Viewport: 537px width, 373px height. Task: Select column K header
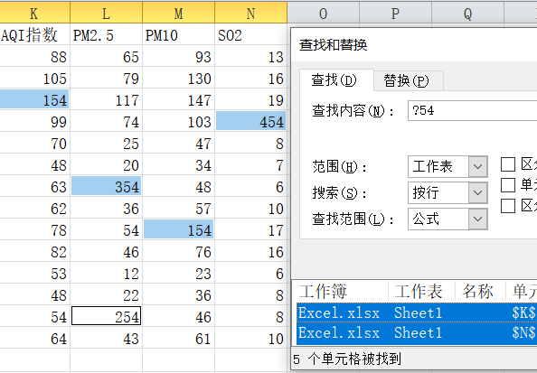[34, 13]
